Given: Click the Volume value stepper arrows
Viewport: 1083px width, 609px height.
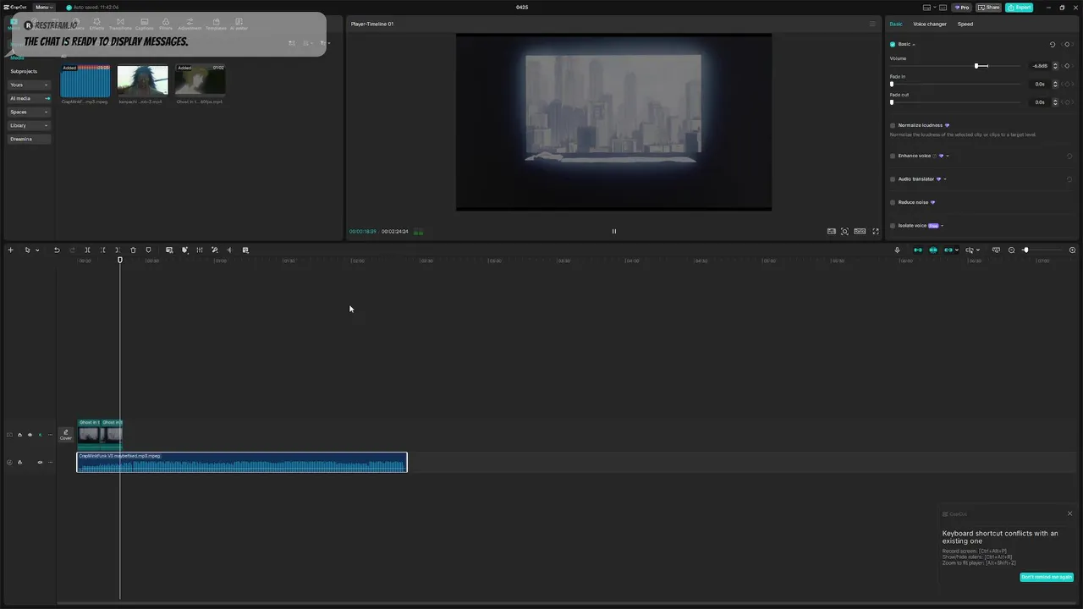Looking at the screenshot, I should click(1055, 66).
